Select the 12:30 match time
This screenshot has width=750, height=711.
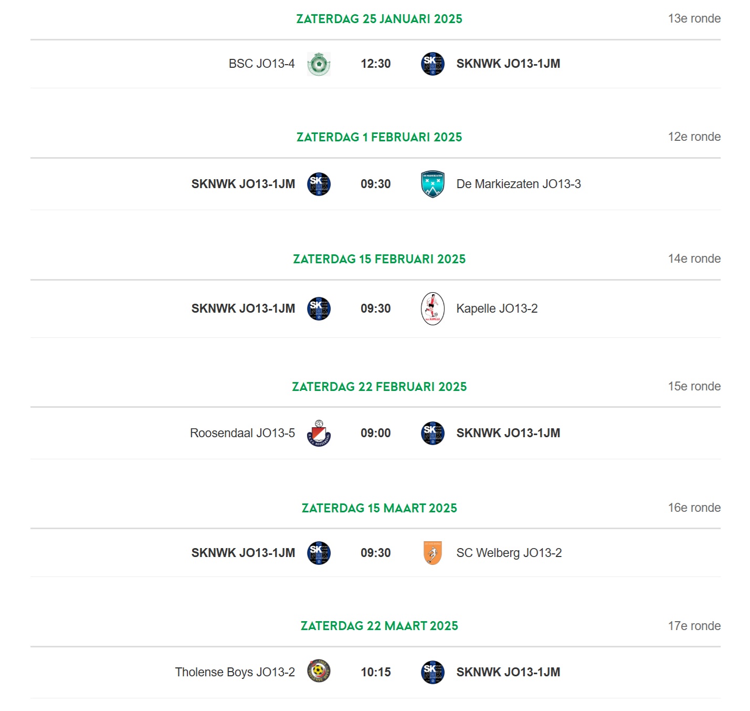(x=376, y=64)
